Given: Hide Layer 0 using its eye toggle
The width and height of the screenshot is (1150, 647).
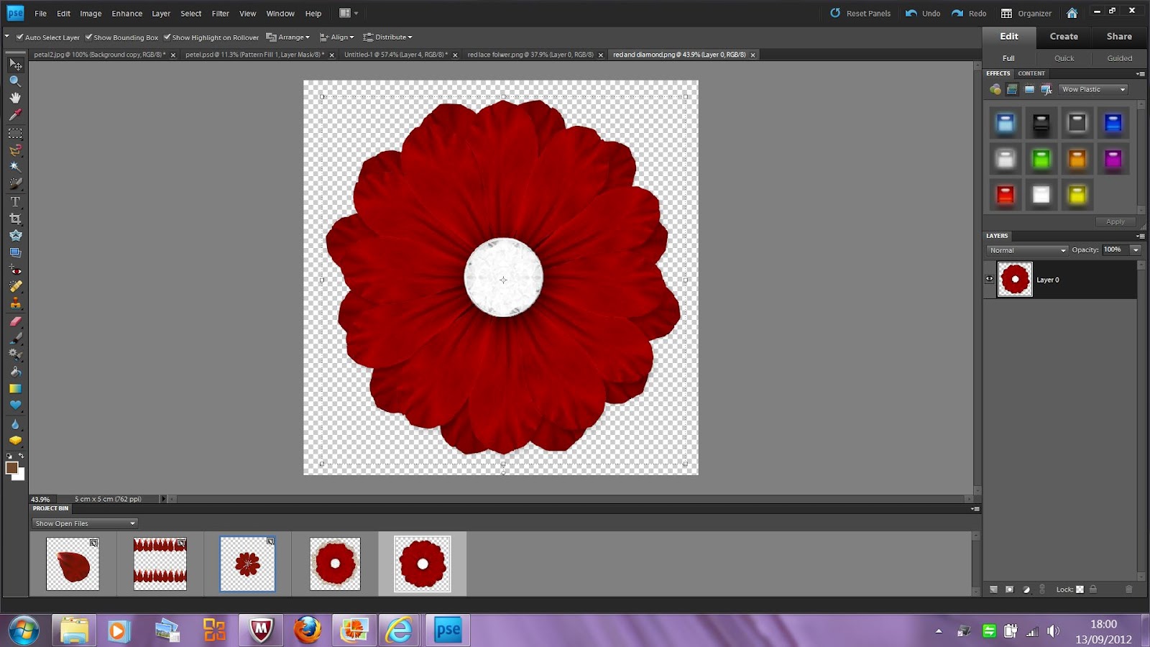Looking at the screenshot, I should [x=989, y=279].
